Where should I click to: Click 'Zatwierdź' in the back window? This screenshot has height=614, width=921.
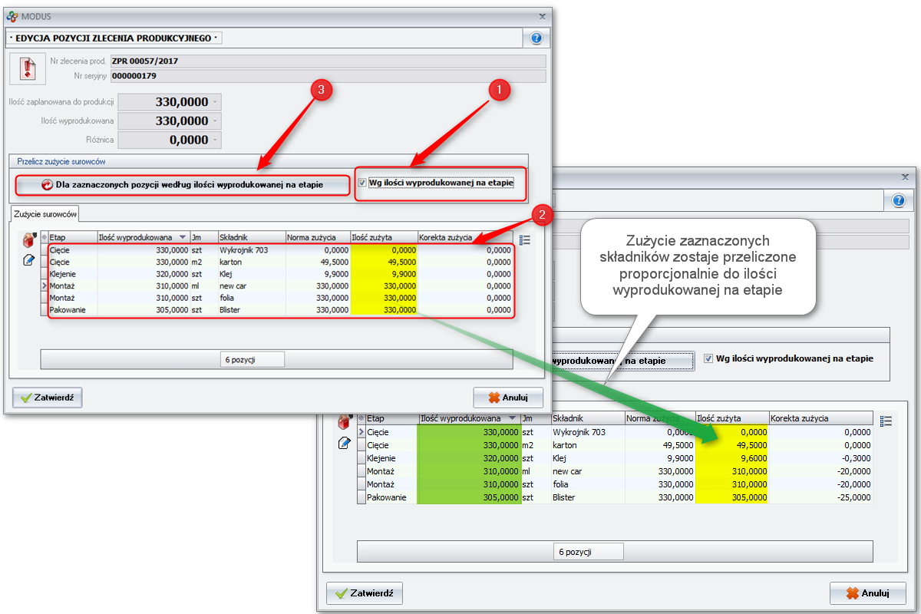365,593
